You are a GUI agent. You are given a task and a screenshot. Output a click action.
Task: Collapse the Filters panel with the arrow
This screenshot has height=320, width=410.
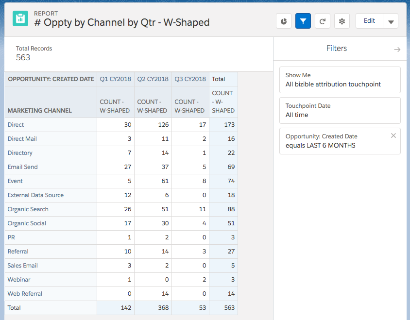pyautogui.click(x=397, y=50)
